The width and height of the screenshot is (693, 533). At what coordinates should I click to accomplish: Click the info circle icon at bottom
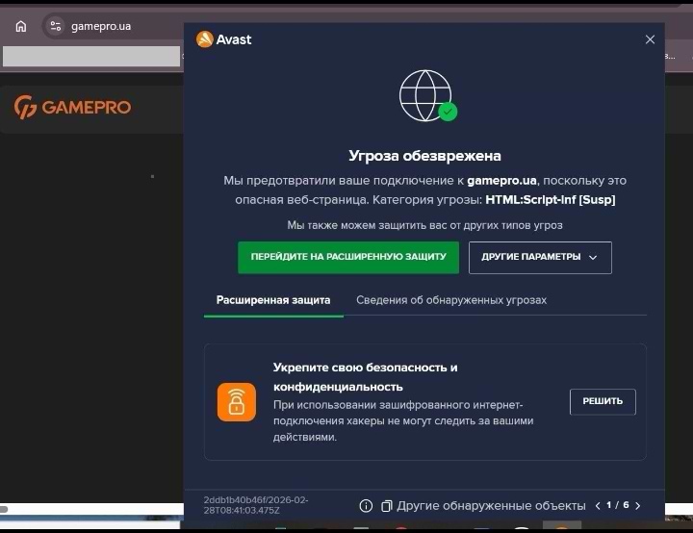click(x=366, y=506)
